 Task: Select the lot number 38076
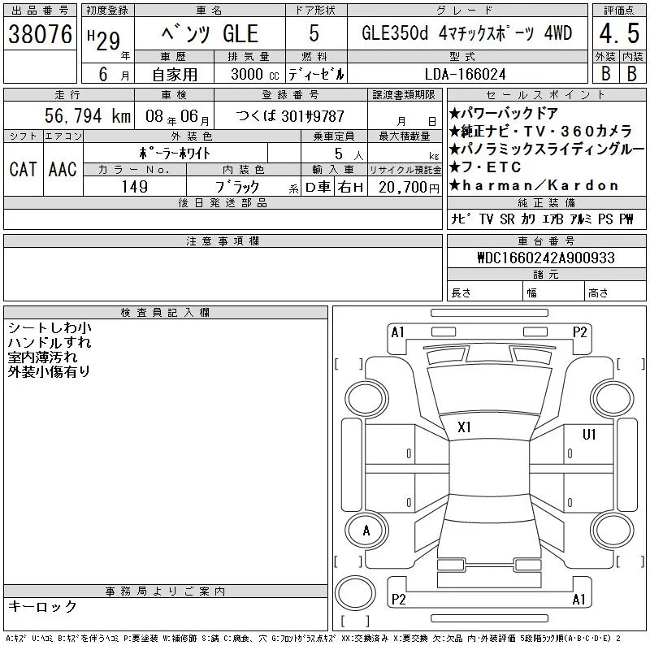point(39,34)
